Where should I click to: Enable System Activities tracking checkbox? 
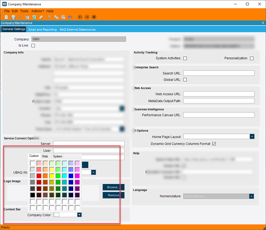tap(185, 58)
